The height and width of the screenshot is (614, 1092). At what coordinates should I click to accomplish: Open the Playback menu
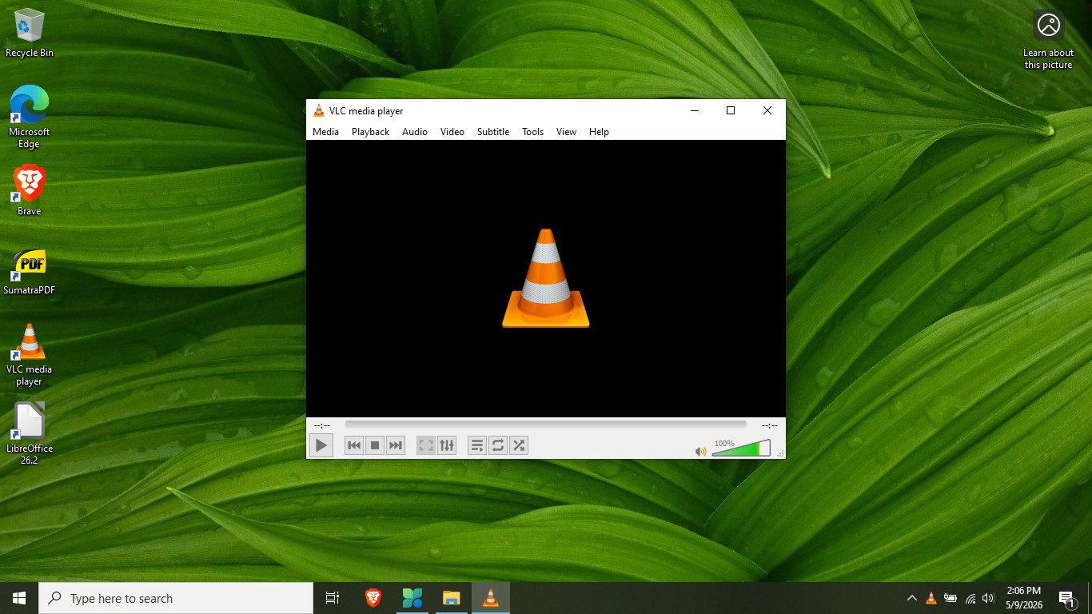coord(370,132)
